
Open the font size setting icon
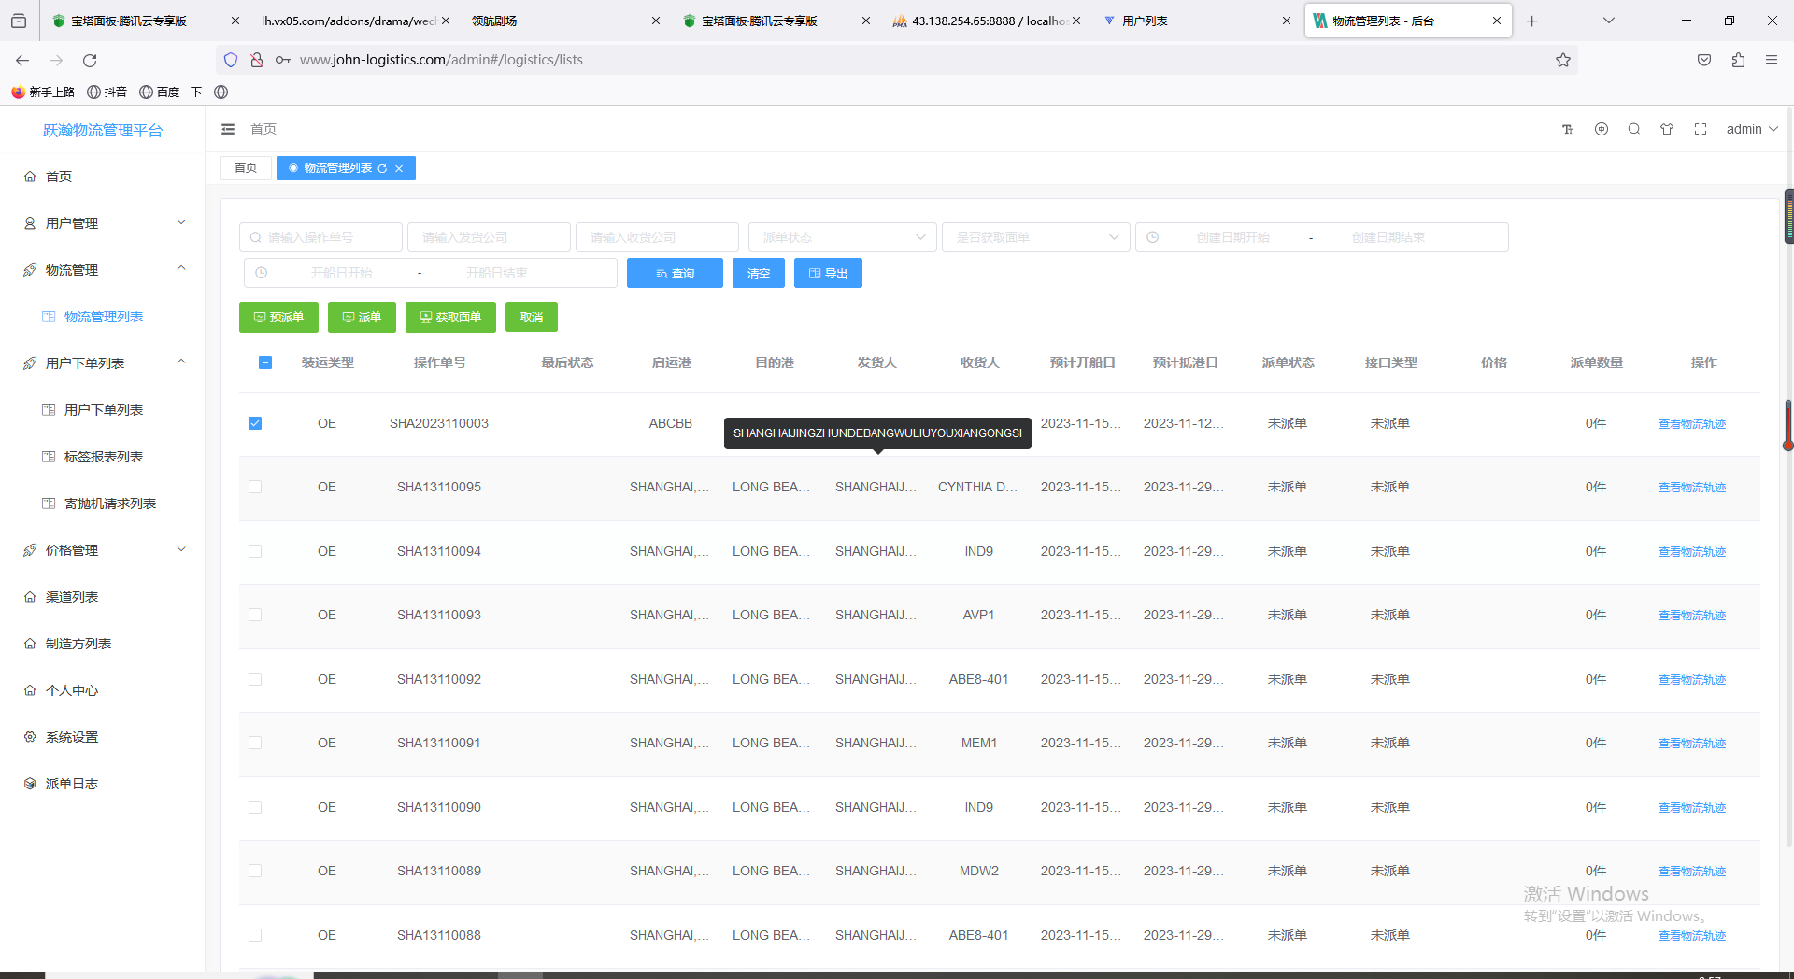point(1568,129)
